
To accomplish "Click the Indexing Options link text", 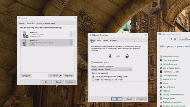I will pyautogui.click(x=170, y=75).
